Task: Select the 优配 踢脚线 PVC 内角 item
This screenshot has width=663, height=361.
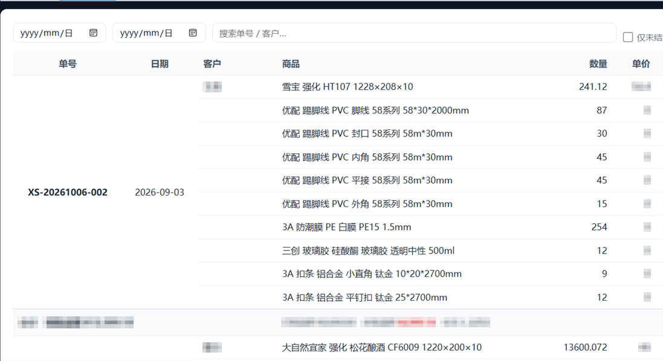Action: pyautogui.click(x=367, y=157)
